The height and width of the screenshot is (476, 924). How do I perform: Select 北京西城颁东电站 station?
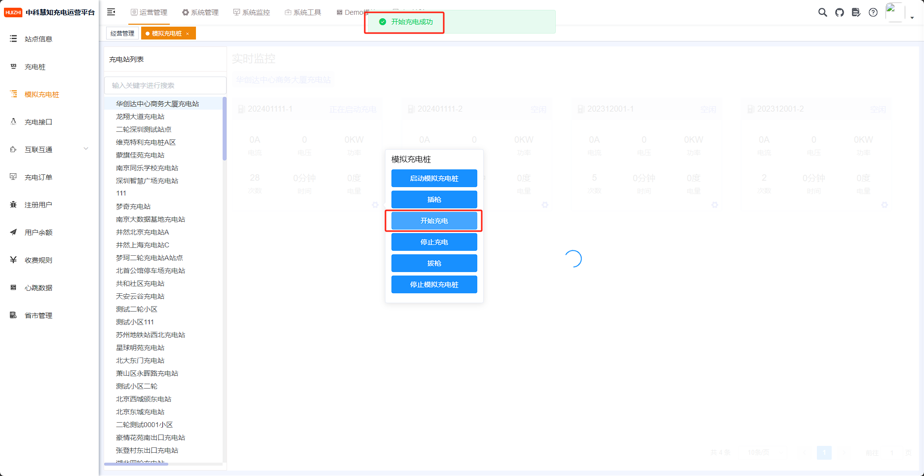point(144,399)
